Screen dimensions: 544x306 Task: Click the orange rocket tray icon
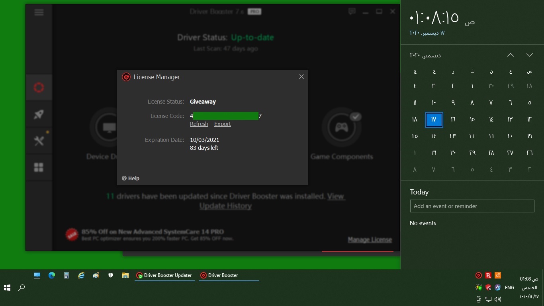[497, 275]
